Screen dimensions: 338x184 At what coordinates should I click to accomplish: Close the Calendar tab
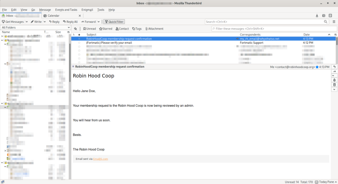point(80,16)
